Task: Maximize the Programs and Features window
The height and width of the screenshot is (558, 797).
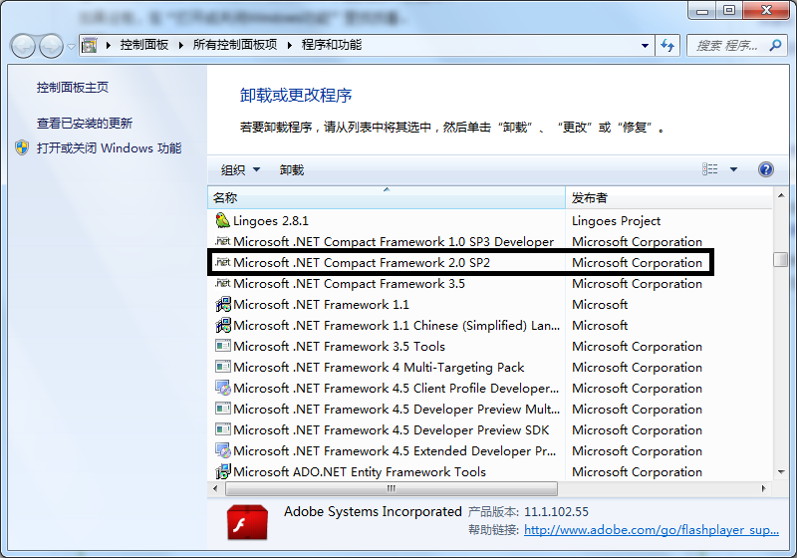Action: point(729,11)
